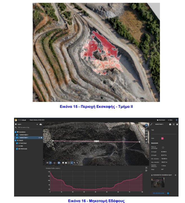The image size is (185, 203).
Task: Add a new layer with plus icon
Action: 37,124
